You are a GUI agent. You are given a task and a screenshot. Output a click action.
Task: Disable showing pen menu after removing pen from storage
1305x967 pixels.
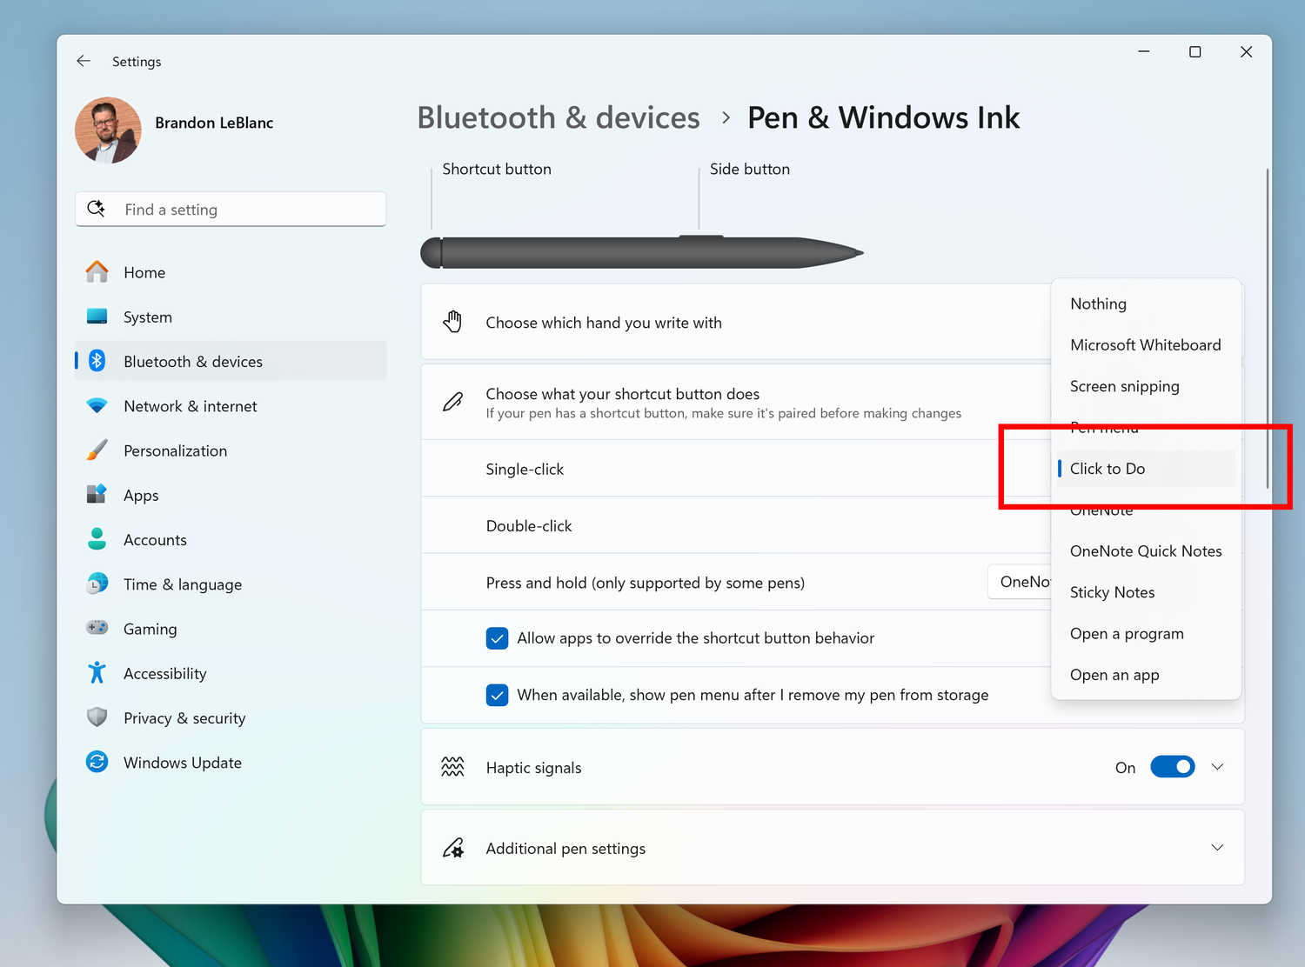click(497, 695)
